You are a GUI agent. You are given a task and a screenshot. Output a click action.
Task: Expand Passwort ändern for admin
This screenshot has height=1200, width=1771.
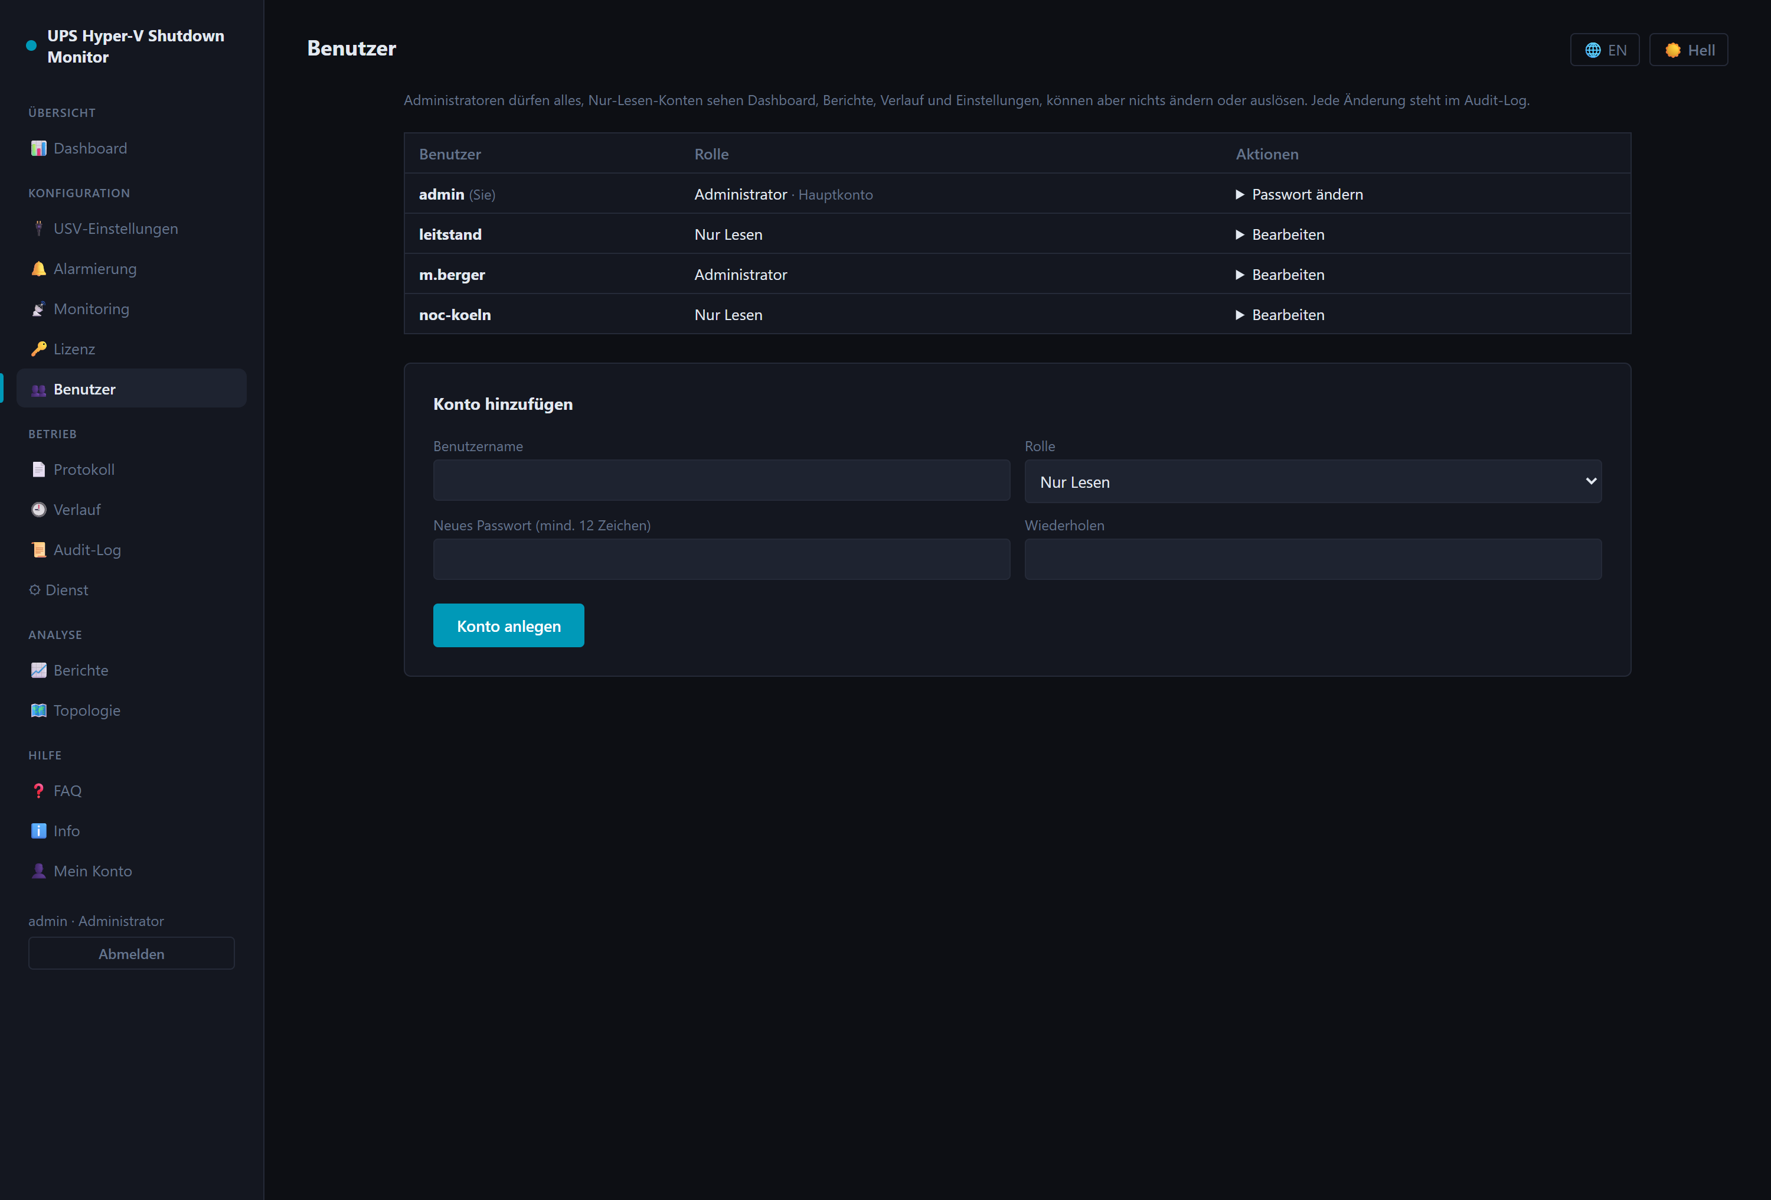[x=1299, y=194]
